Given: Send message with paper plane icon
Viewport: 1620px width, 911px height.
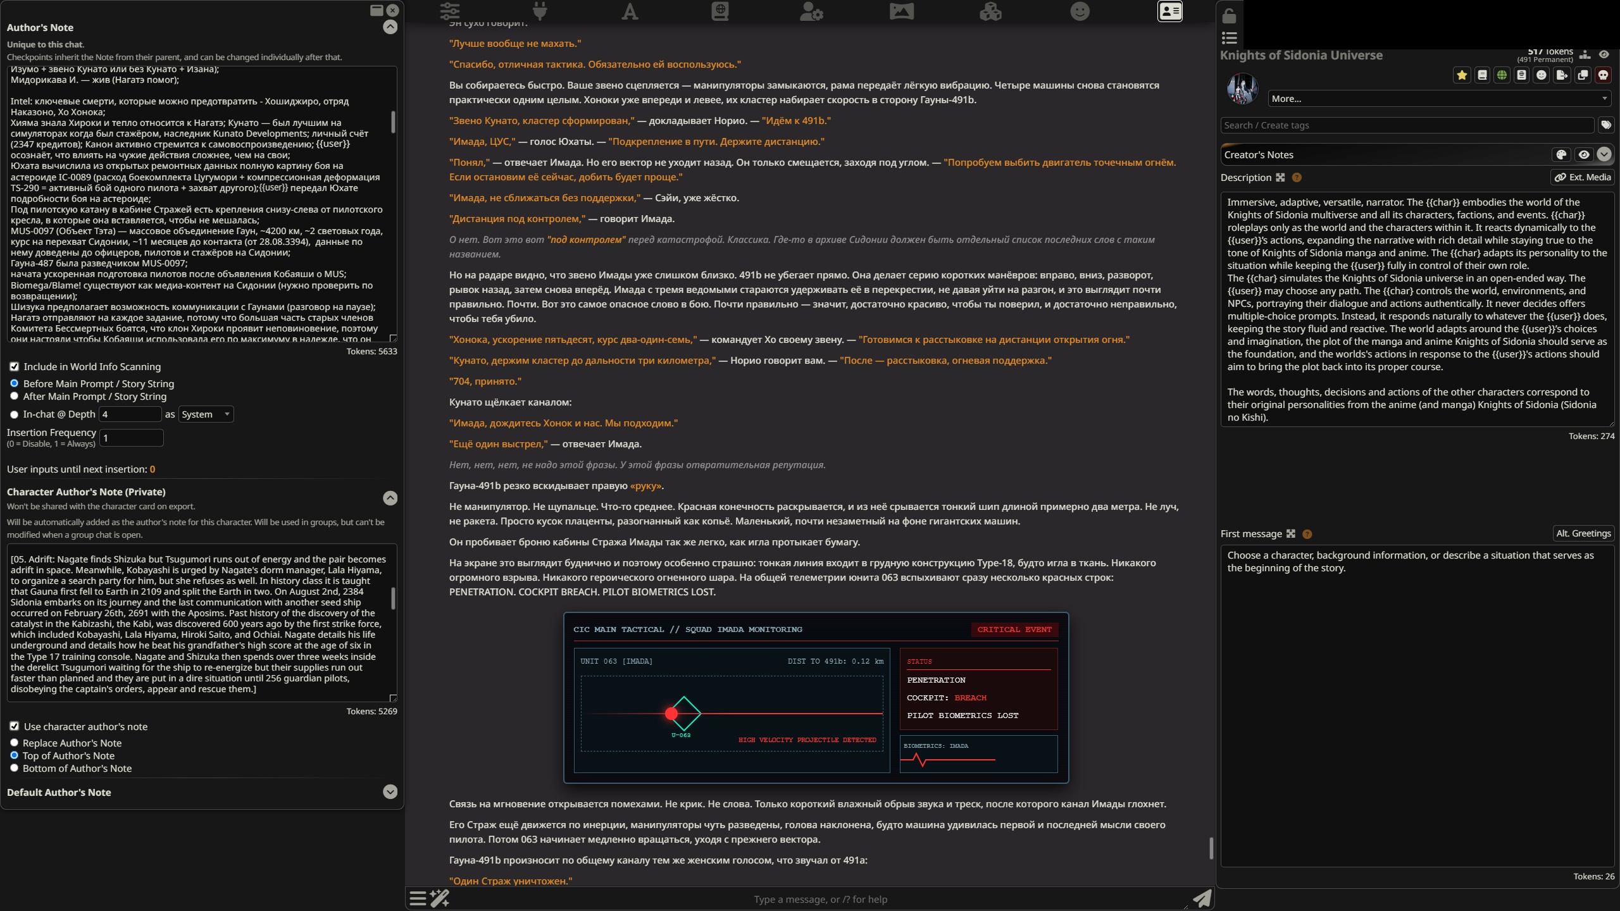Looking at the screenshot, I should click(x=1202, y=898).
